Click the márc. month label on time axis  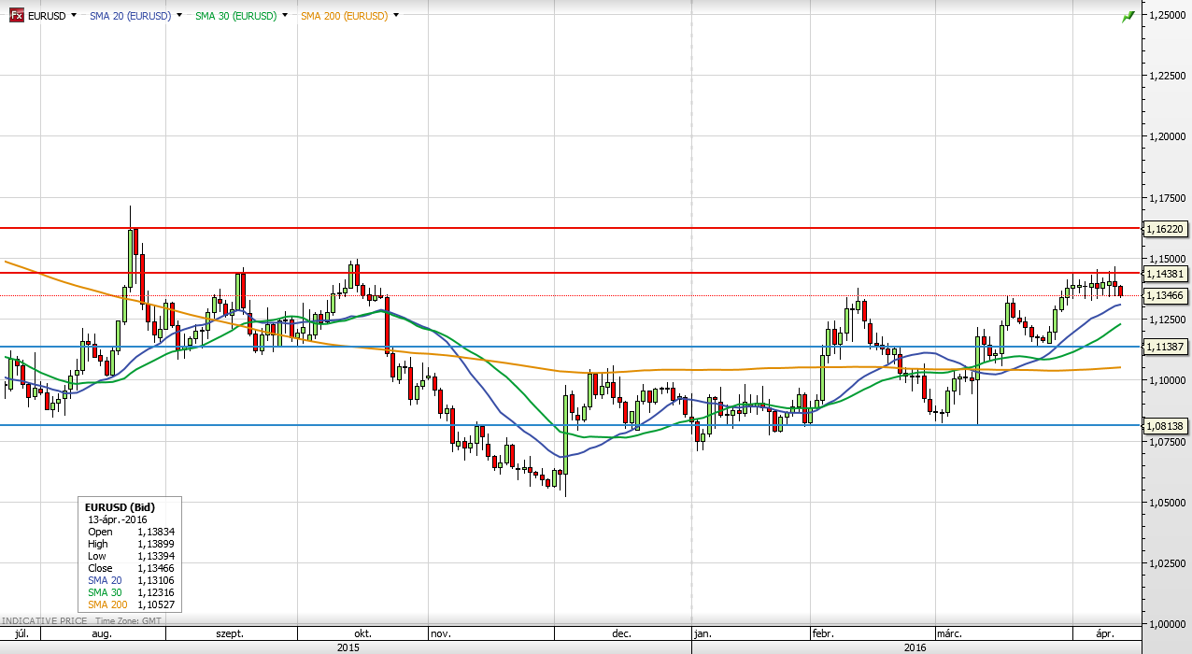949,633
